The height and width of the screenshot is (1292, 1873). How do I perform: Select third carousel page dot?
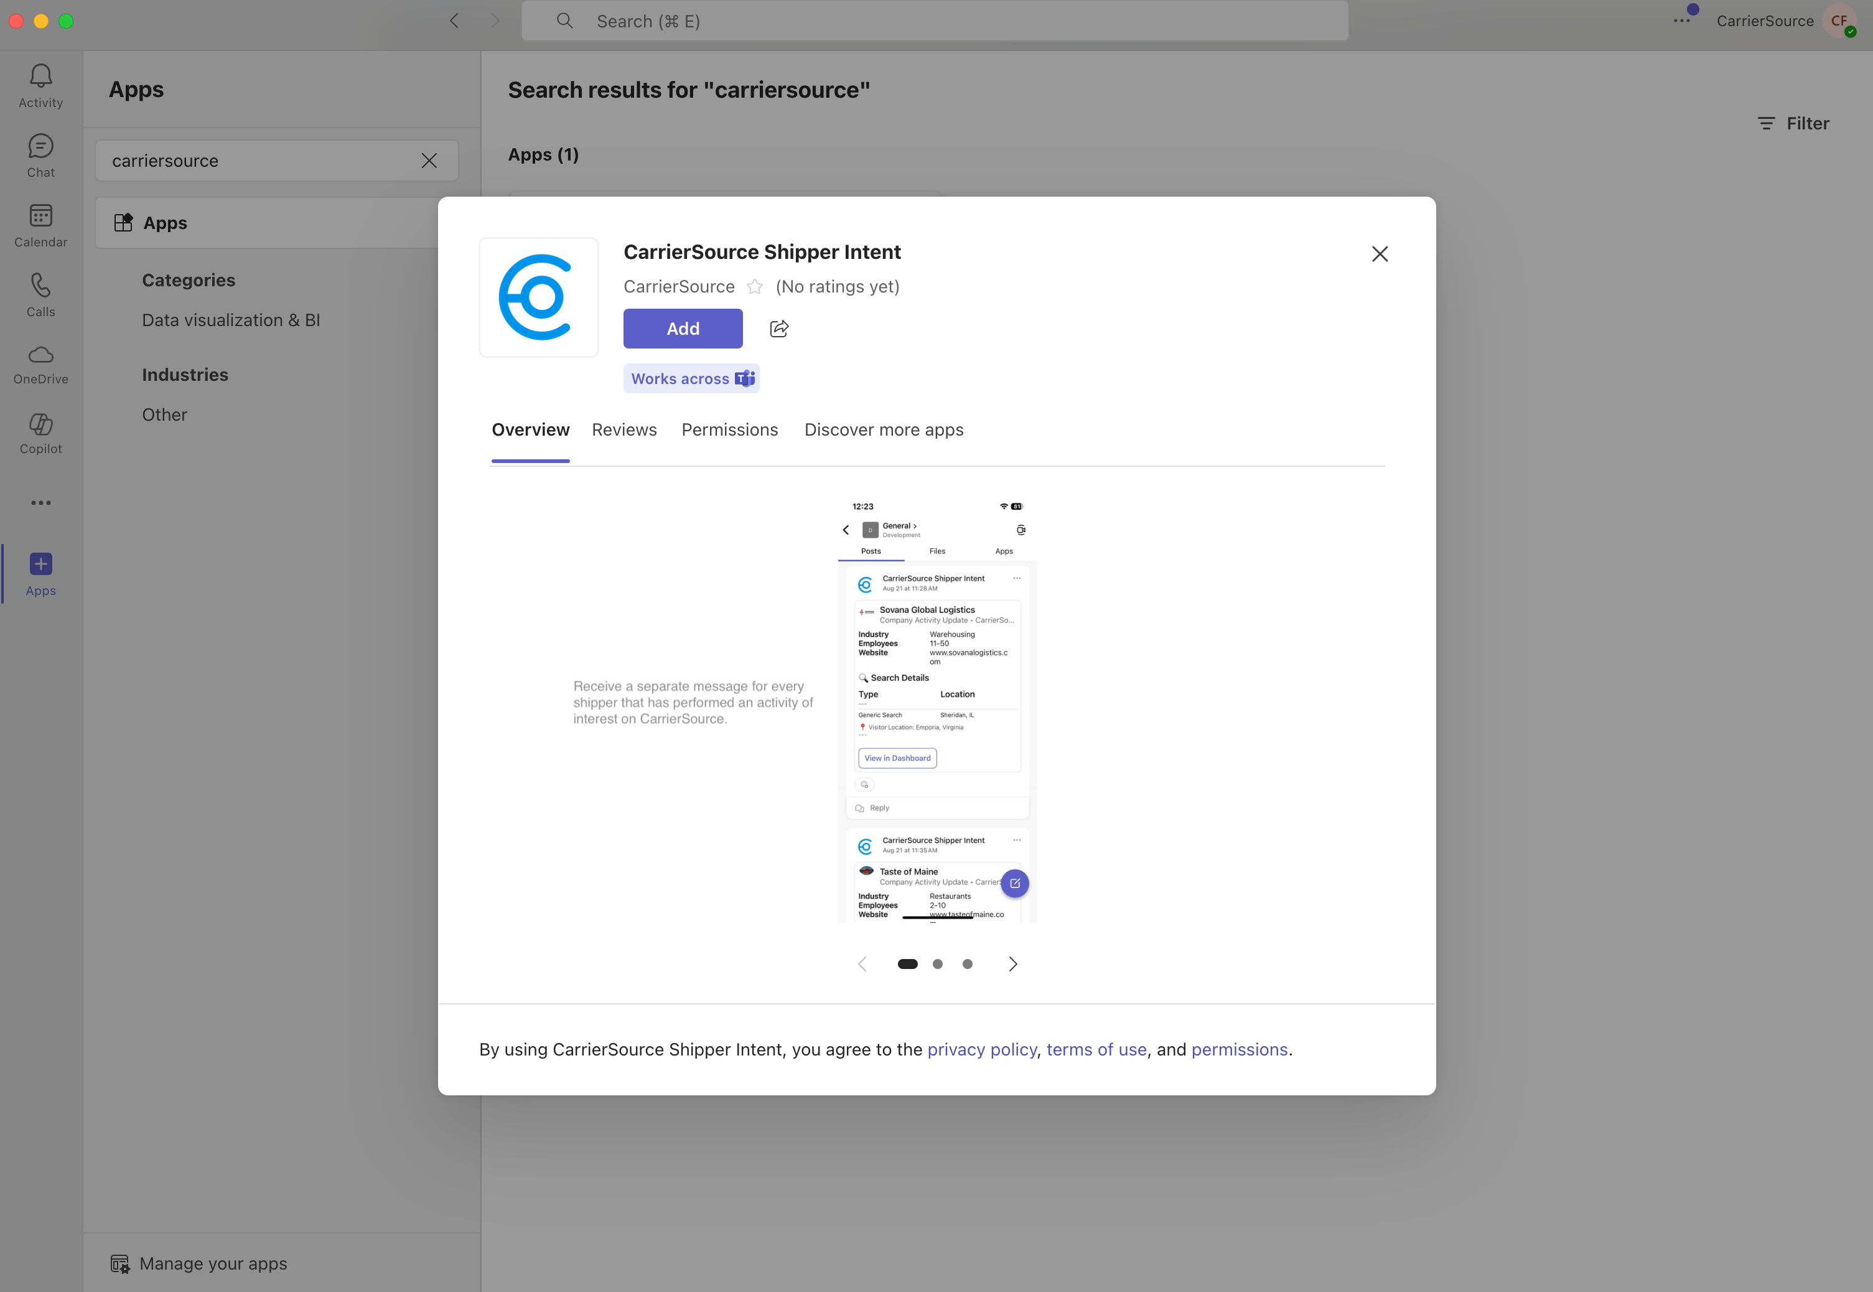click(967, 963)
